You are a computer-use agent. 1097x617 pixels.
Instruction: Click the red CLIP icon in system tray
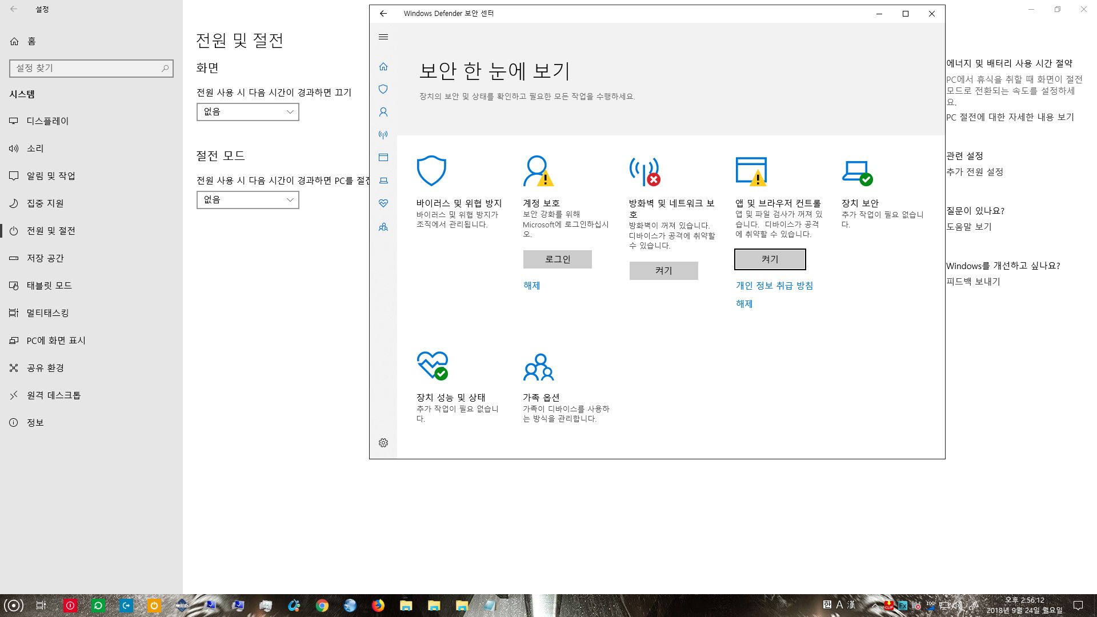coord(889,606)
